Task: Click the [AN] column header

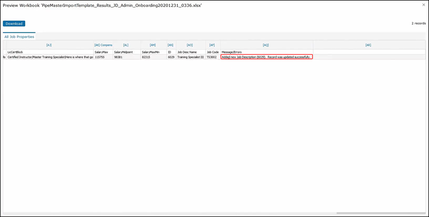Action: 170,45
